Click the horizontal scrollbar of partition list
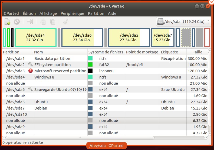 point(80,138)
